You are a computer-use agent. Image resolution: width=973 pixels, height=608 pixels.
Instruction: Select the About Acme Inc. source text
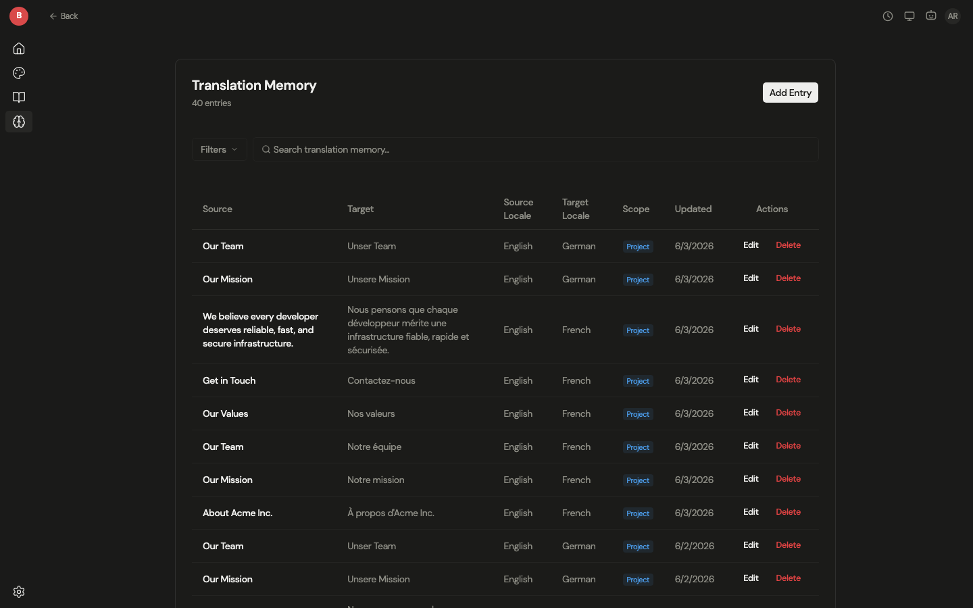point(237,513)
